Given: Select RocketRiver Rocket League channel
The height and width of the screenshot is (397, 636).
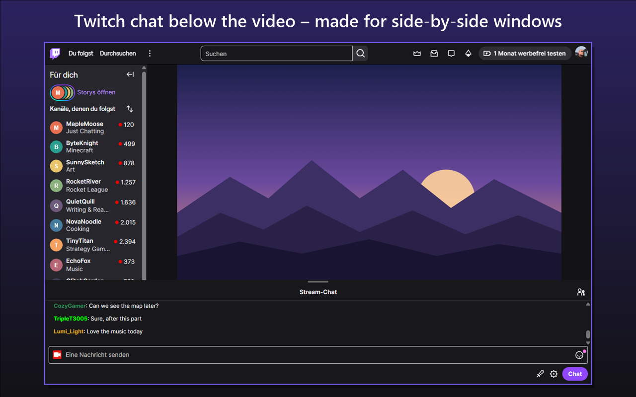Looking at the screenshot, I should pyautogui.click(x=92, y=186).
